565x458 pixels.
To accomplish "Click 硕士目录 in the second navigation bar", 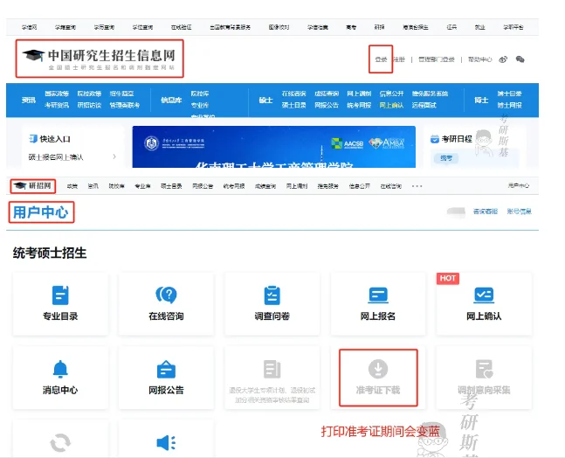I will click(171, 186).
